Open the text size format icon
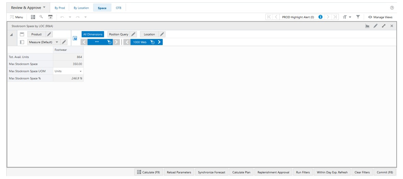This screenshot has width=403, height=179. [345, 17]
